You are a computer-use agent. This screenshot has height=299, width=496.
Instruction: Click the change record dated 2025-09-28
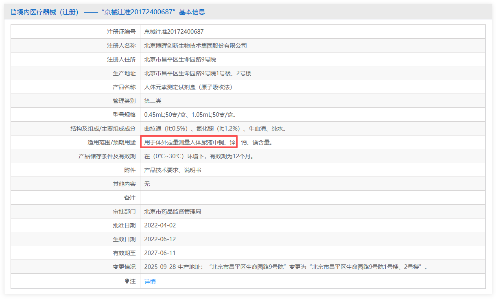point(286,267)
